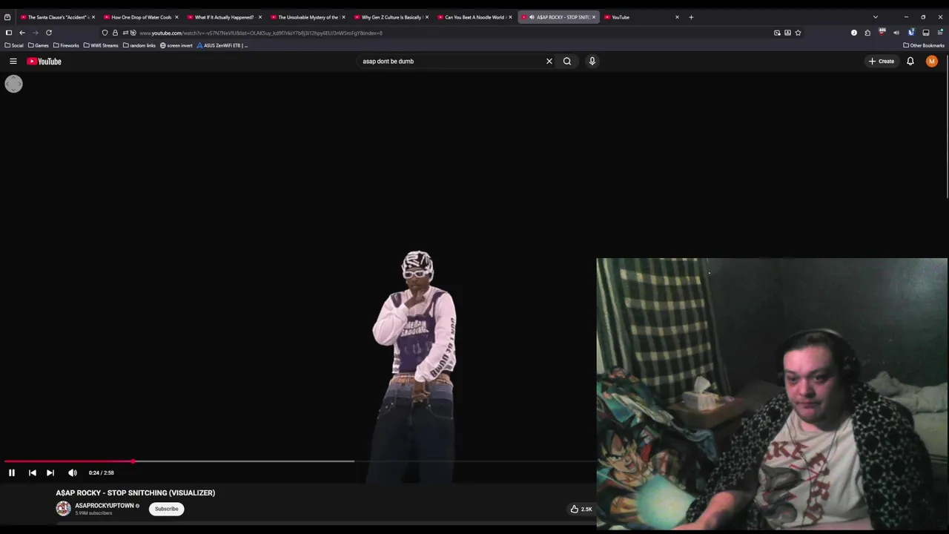Open the Bitwarden shield extension
The image size is (949, 534).
pyautogui.click(x=911, y=33)
